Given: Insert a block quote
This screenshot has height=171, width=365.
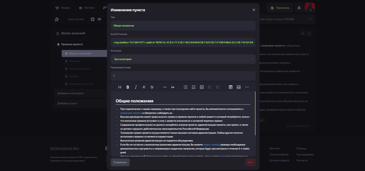Looking at the screenshot, I should pos(173,87).
